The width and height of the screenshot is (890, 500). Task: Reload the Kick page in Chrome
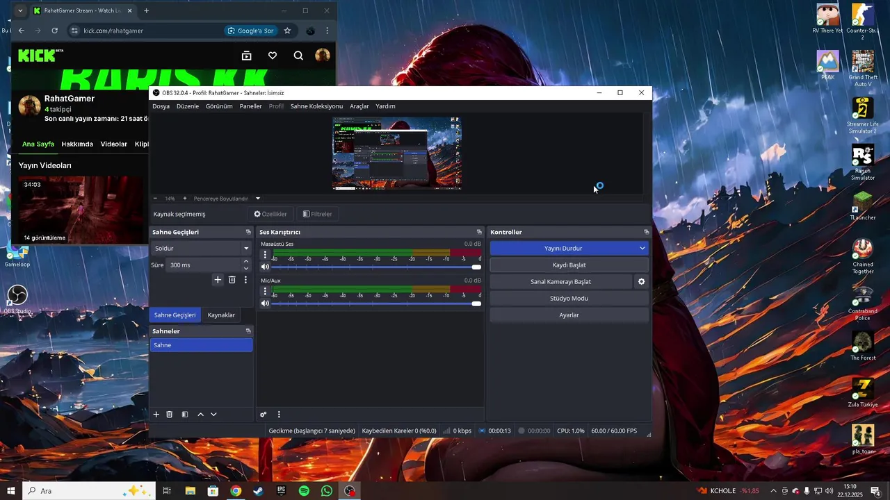point(54,31)
